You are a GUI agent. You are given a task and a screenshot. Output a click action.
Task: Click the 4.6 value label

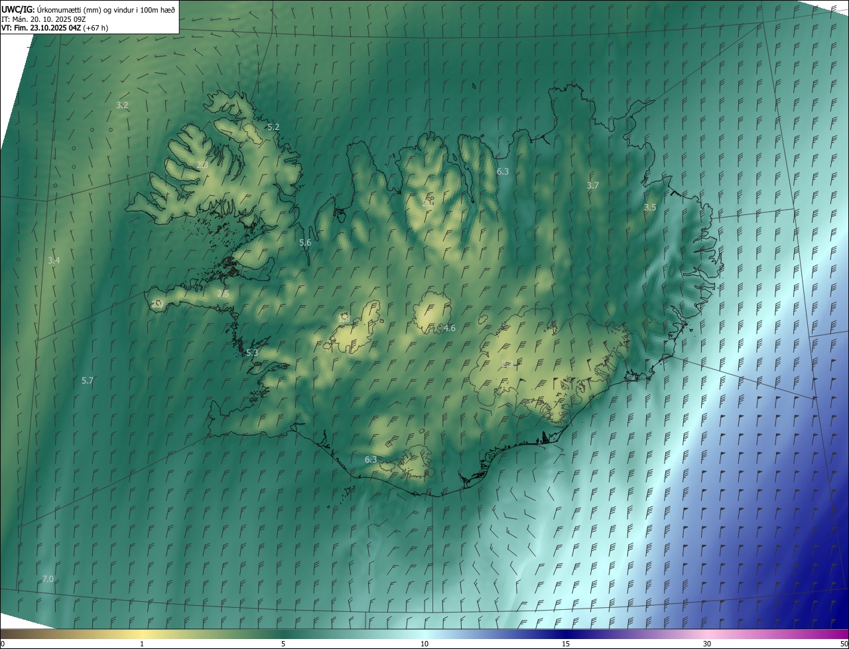450,328
